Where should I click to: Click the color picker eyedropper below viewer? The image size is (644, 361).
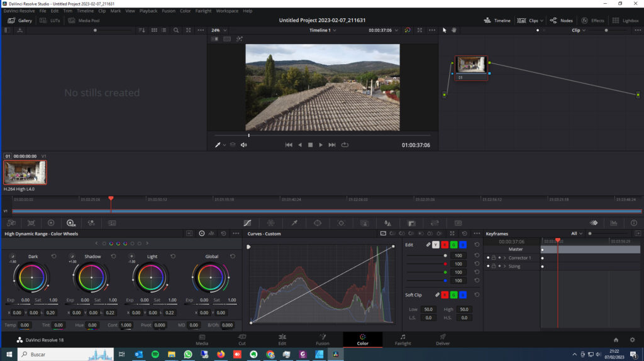(x=218, y=145)
